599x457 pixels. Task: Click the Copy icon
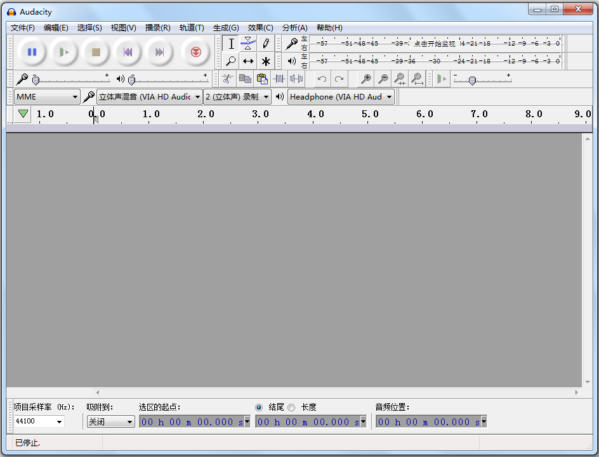tap(245, 79)
